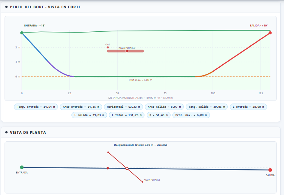Click the 100 horizontal axis tick label
Image resolution: width=284 pixels, height=195 pixels.
point(213,93)
